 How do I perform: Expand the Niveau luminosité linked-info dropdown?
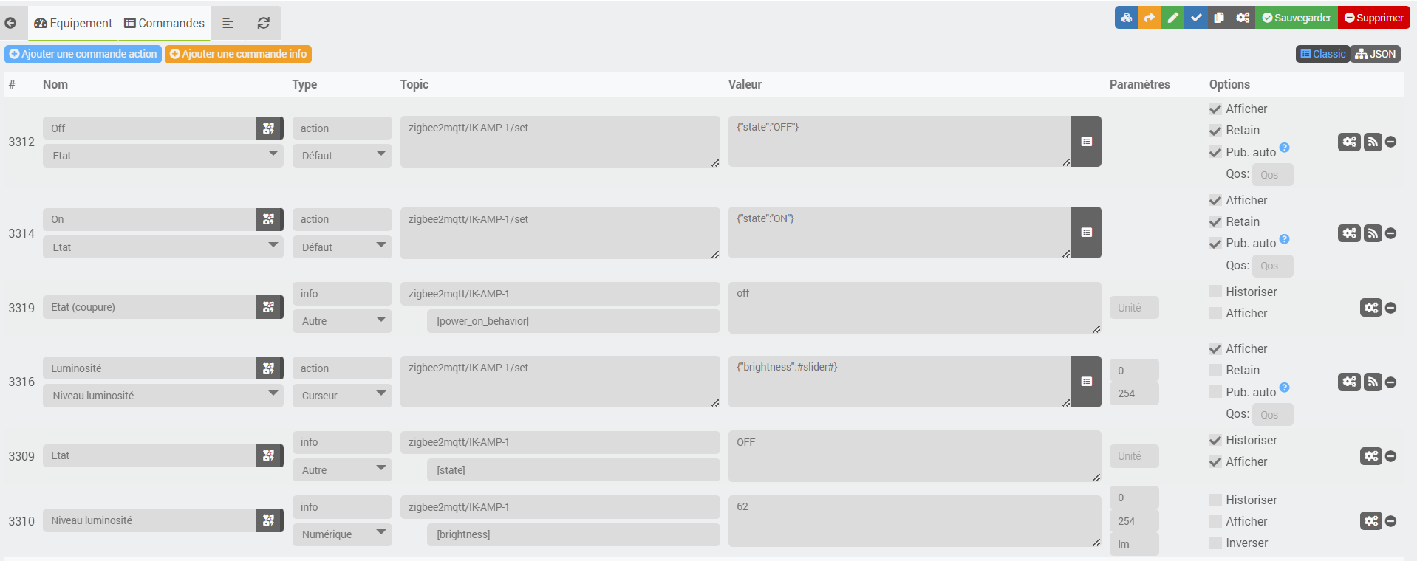pyautogui.click(x=163, y=395)
